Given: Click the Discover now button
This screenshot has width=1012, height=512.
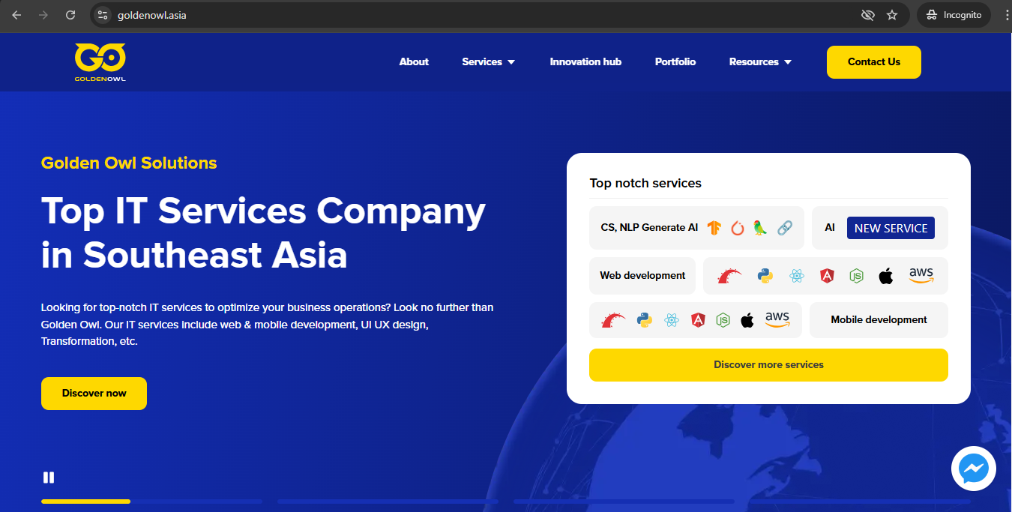Looking at the screenshot, I should [x=94, y=394].
